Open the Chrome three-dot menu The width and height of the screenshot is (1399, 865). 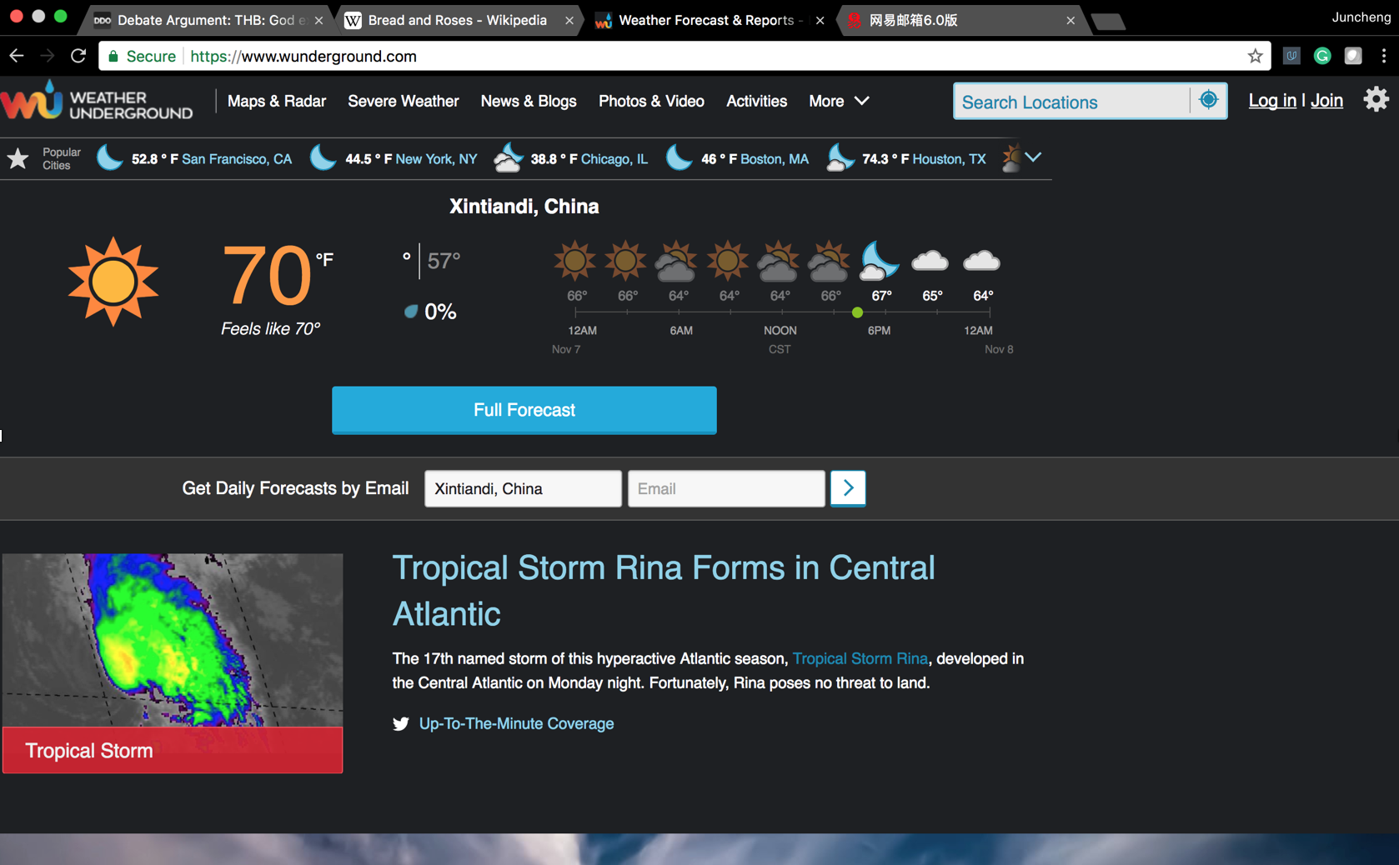coord(1384,56)
